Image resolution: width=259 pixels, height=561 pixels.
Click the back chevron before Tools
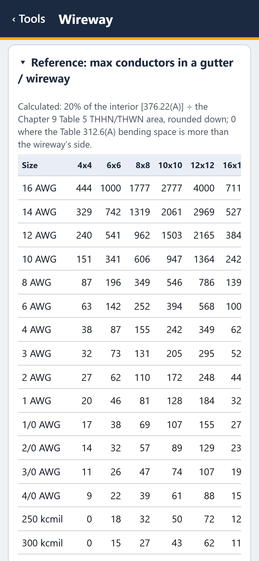pos(14,19)
